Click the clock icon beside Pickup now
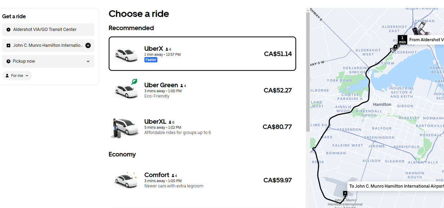 point(8,61)
